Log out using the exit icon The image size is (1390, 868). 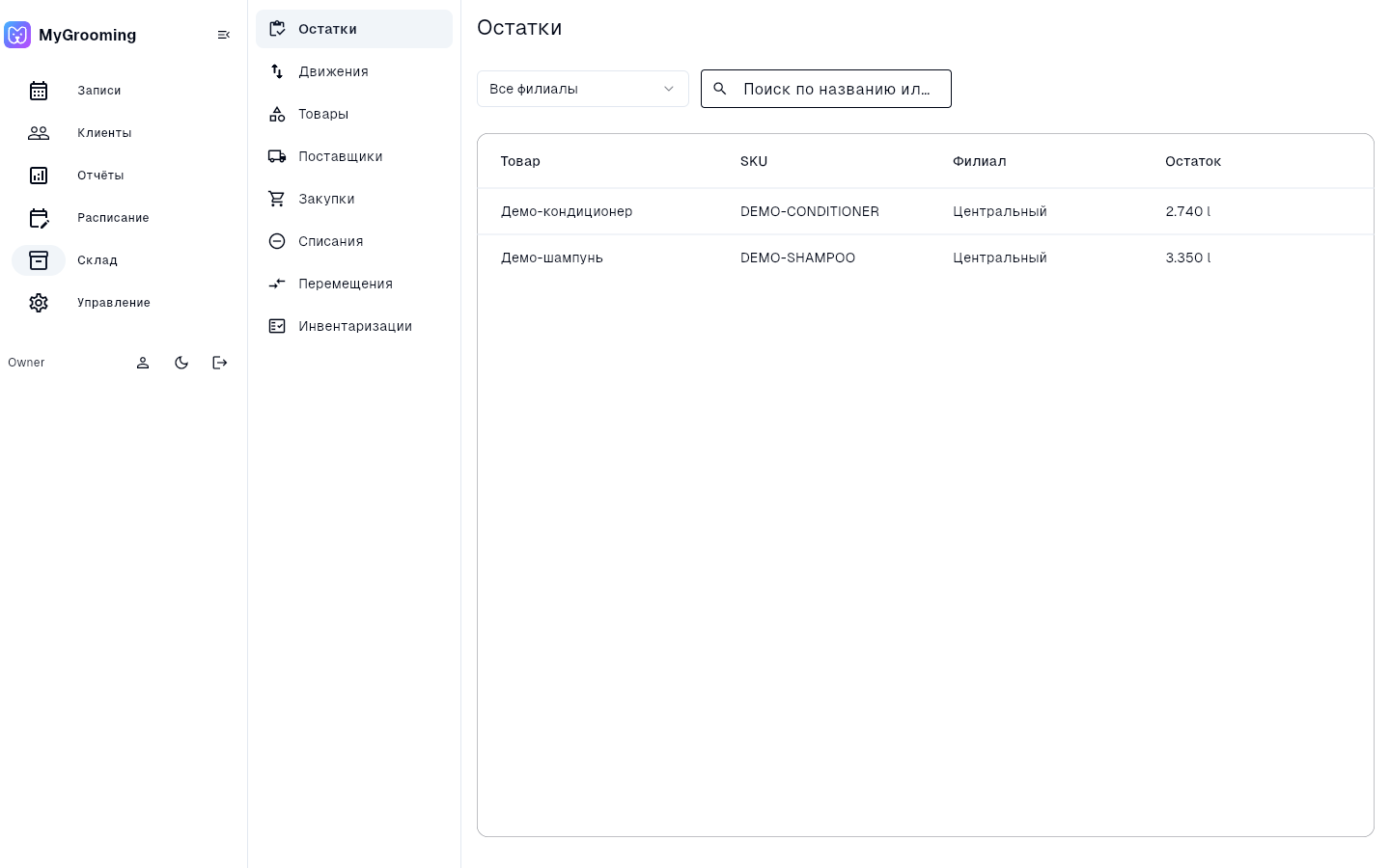click(x=220, y=363)
